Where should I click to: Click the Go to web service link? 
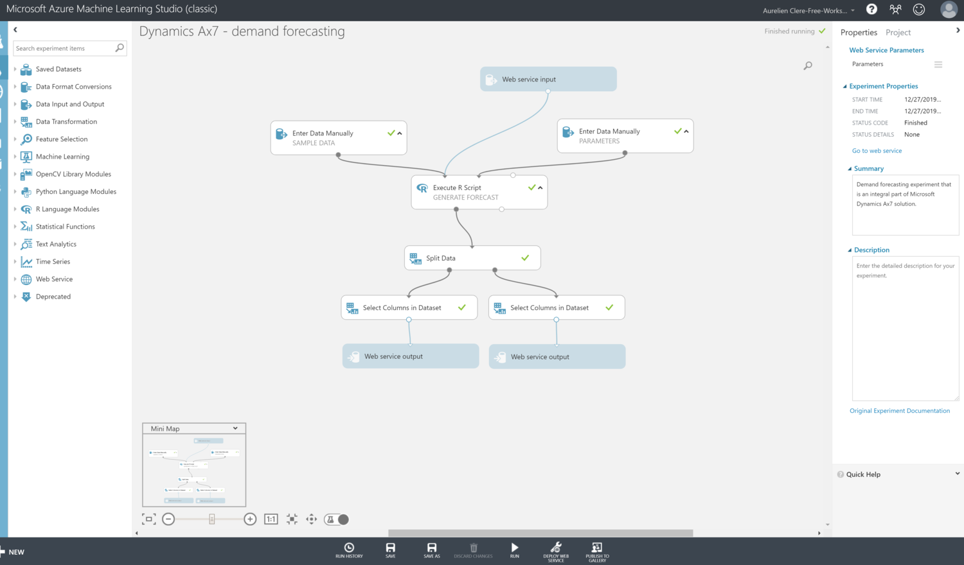coord(877,151)
